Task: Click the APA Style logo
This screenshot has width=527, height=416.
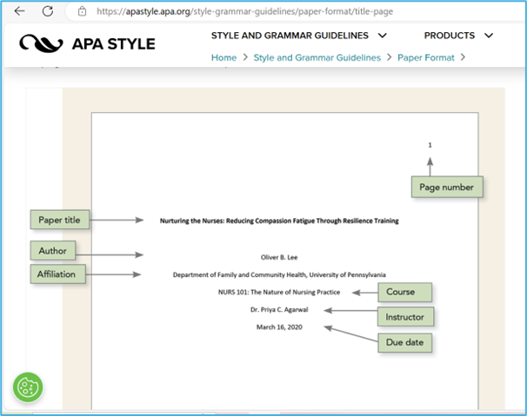Action: coord(87,43)
